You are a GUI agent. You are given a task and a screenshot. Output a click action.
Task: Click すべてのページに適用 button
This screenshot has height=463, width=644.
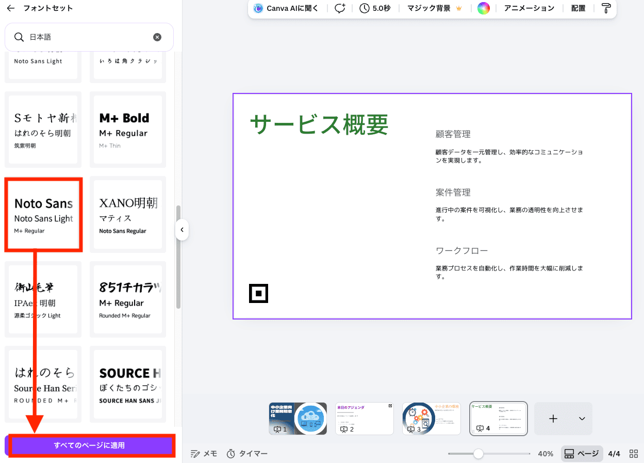click(90, 445)
